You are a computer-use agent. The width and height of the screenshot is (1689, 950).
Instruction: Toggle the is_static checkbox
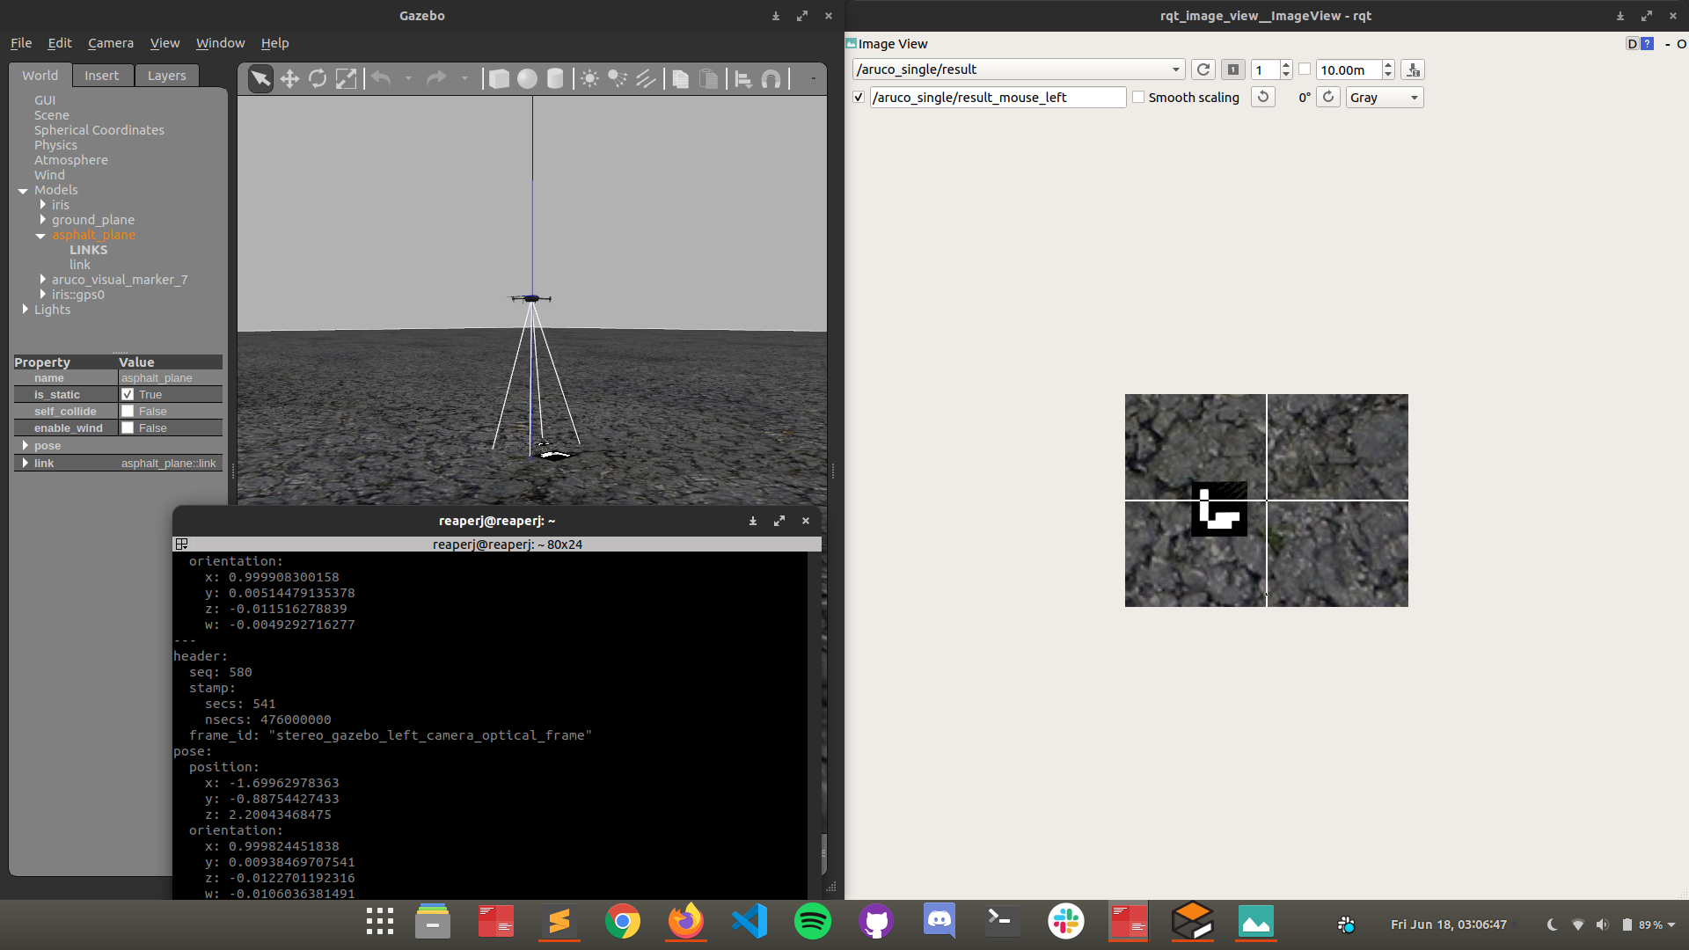[x=128, y=395]
